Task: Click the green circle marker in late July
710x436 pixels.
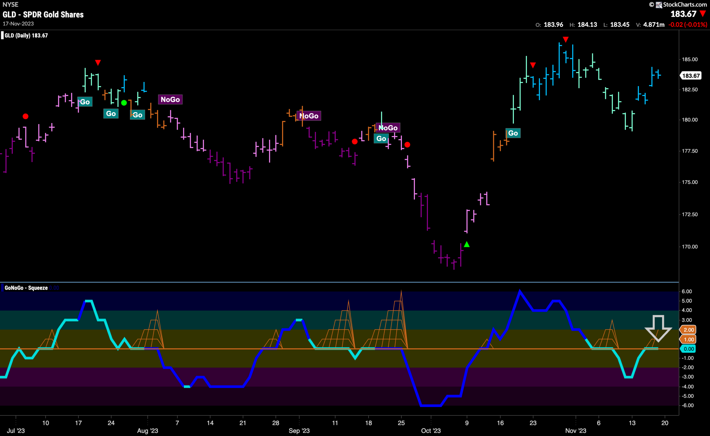Action: 124,103
